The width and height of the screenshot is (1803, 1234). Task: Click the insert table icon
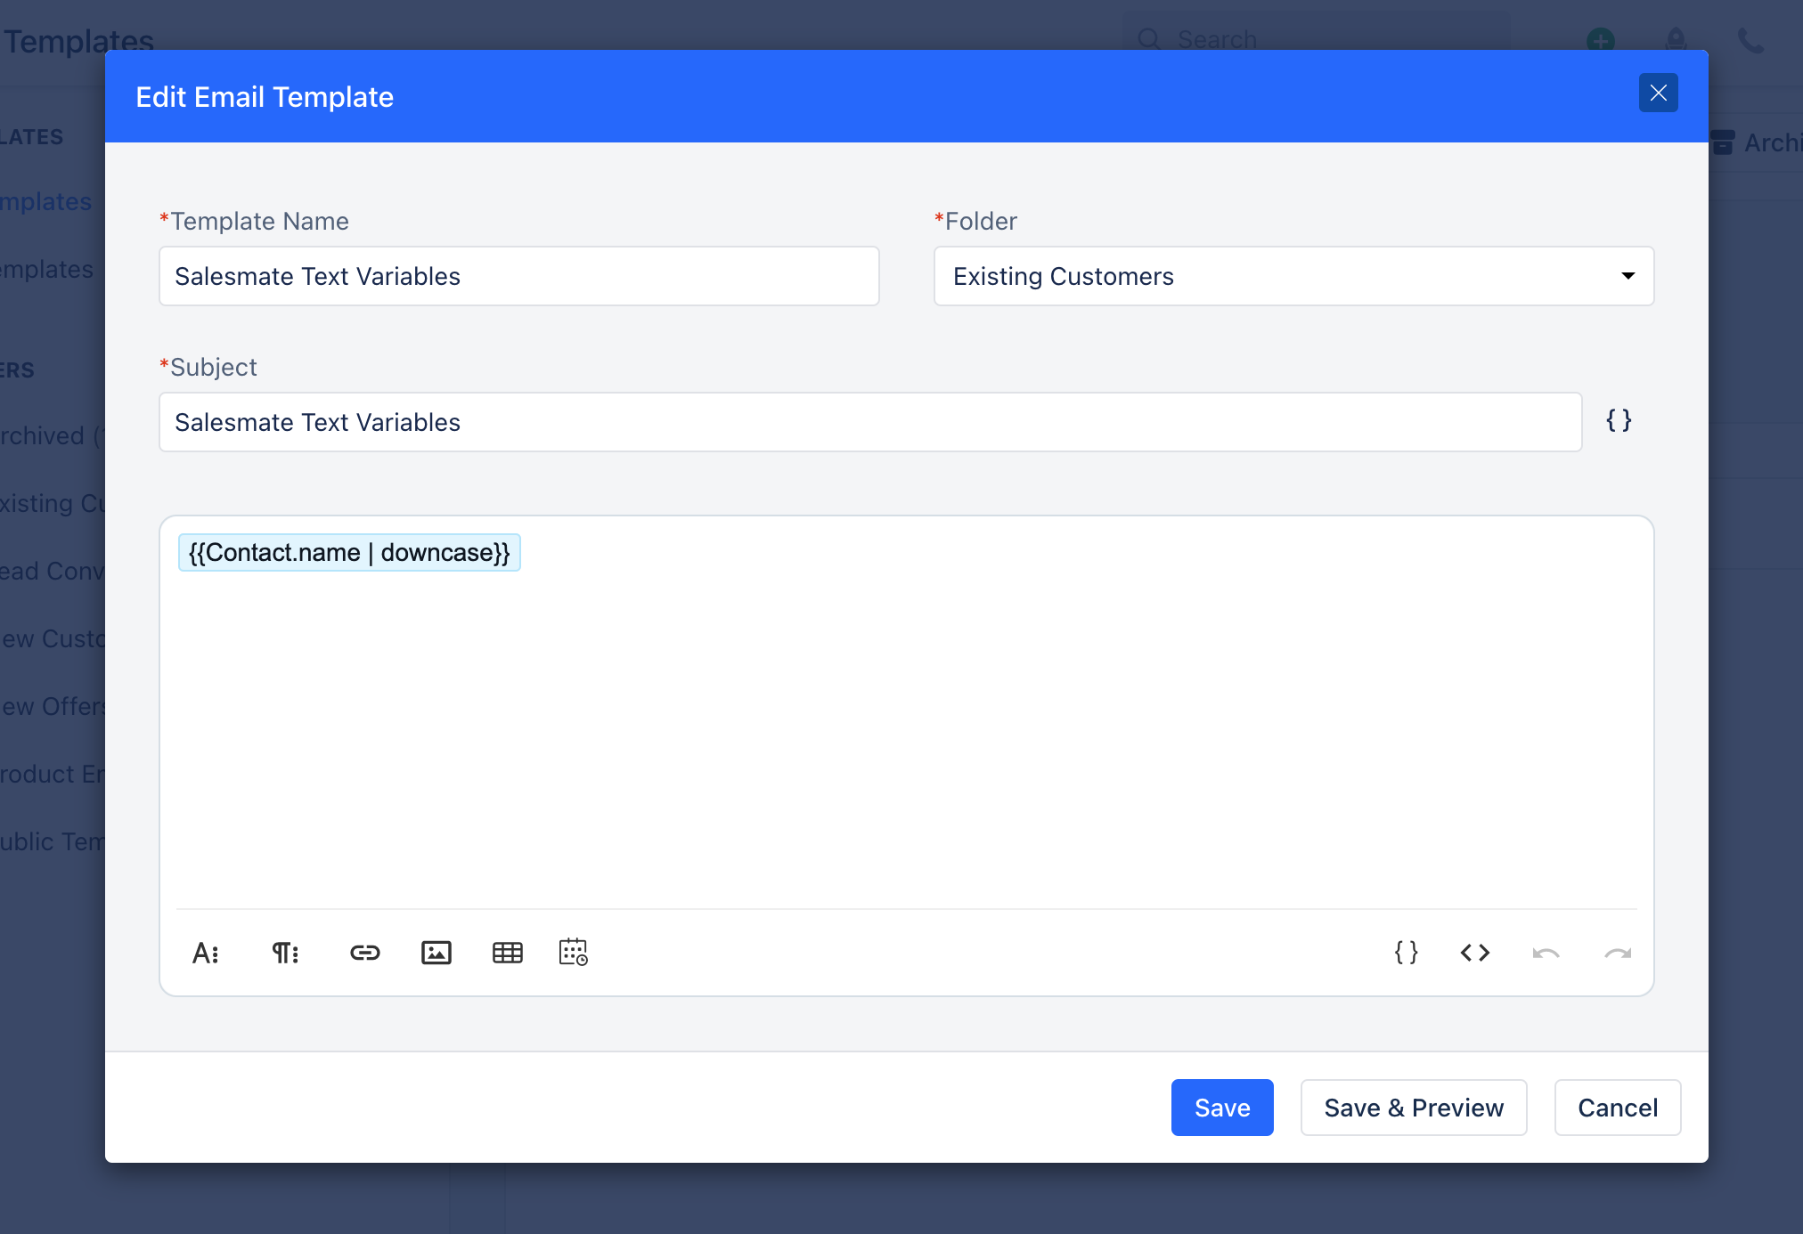click(507, 953)
